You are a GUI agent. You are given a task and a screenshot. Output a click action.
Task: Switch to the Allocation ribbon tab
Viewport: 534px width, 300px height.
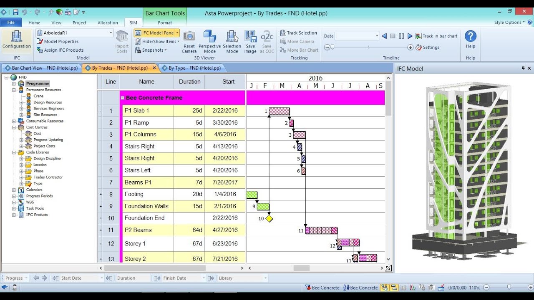click(x=108, y=22)
